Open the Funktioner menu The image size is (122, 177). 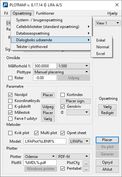[45, 13]
